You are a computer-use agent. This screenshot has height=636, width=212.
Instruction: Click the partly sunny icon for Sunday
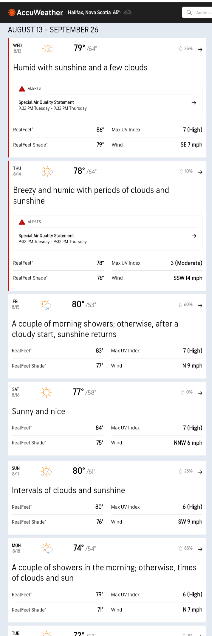(x=46, y=471)
